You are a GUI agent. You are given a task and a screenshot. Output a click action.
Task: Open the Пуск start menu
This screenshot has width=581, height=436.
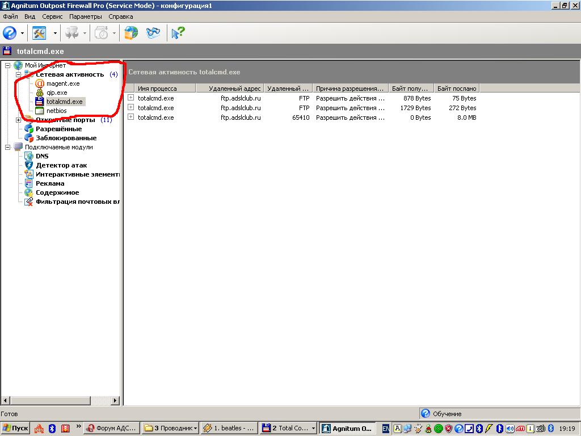tap(15, 428)
